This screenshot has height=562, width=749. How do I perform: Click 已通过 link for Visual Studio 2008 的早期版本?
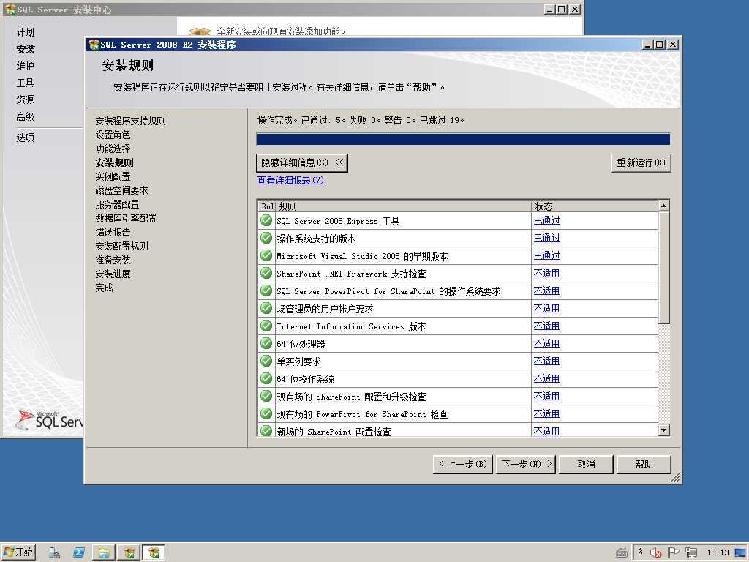[546, 255]
